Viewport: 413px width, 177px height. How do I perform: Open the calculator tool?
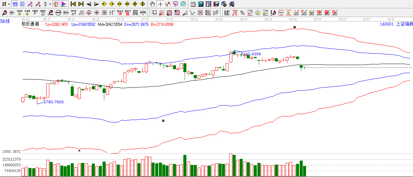200,4
